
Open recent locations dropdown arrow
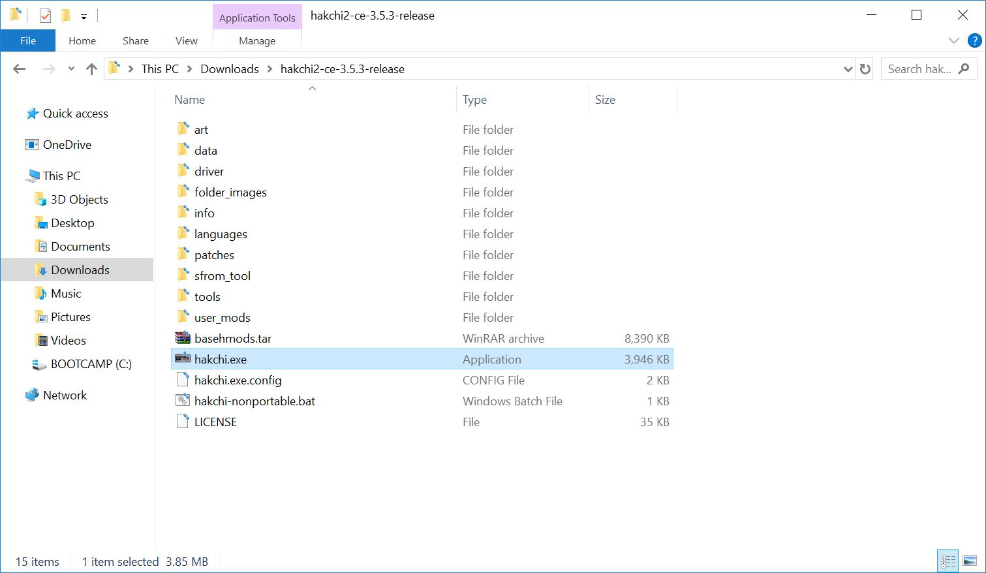[x=71, y=69]
